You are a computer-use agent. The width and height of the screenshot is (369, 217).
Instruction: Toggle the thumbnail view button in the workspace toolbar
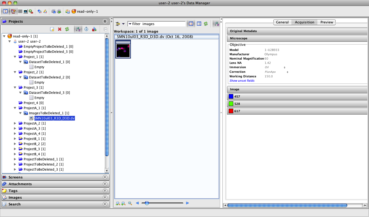click(191, 24)
